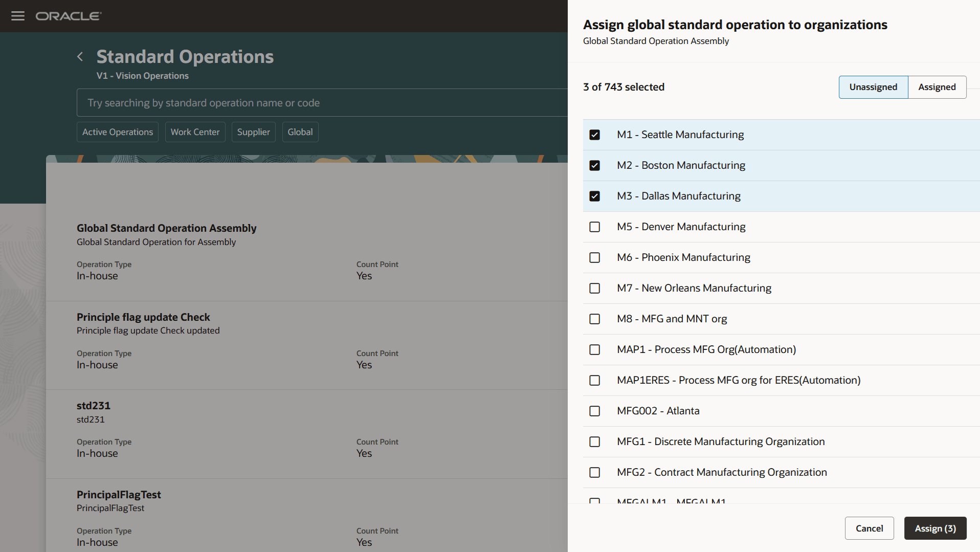This screenshot has width=980, height=552.
Task: Open the PrincipalFlagTest operation
Action: [x=119, y=495]
